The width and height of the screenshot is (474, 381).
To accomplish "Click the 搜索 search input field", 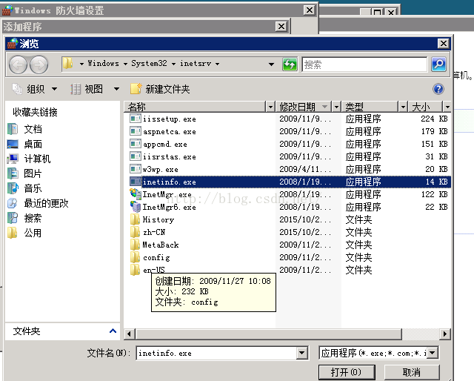I will [x=364, y=64].
